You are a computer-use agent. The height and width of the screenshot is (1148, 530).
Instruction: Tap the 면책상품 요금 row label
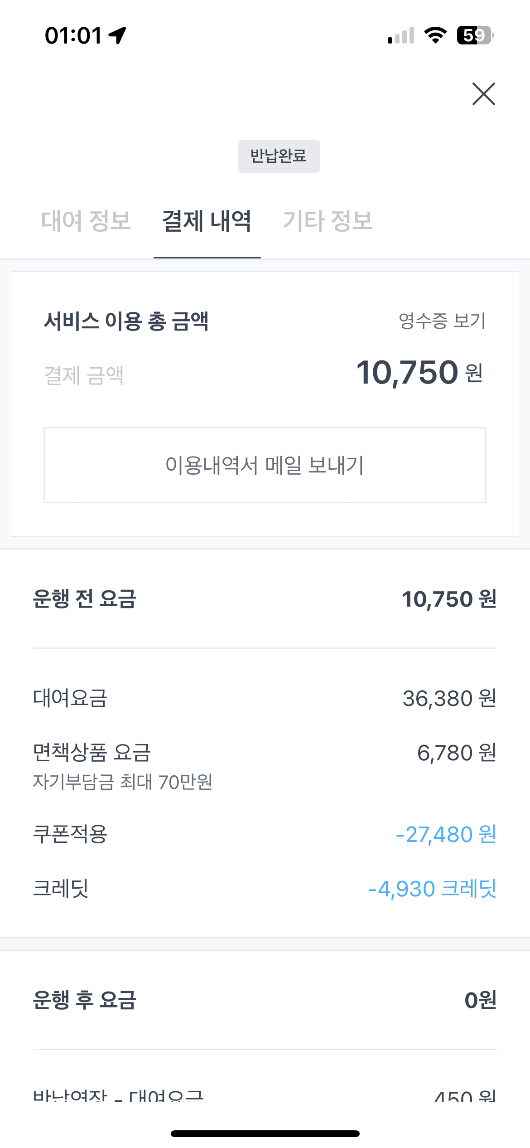pyautogui.click(x=92, y=753)
